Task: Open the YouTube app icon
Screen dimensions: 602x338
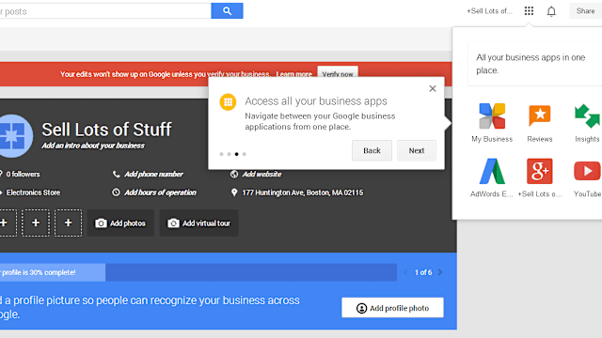Action: 587,171
